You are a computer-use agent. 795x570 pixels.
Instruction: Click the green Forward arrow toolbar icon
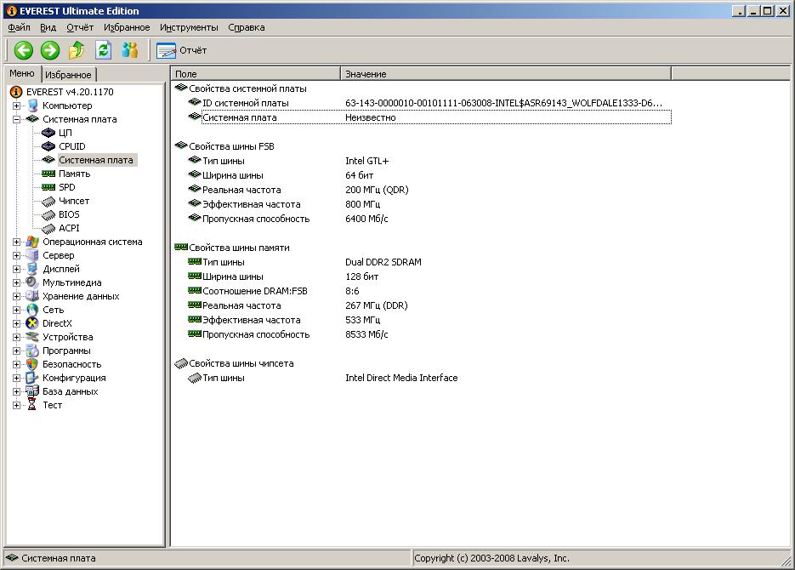(50, 50)
